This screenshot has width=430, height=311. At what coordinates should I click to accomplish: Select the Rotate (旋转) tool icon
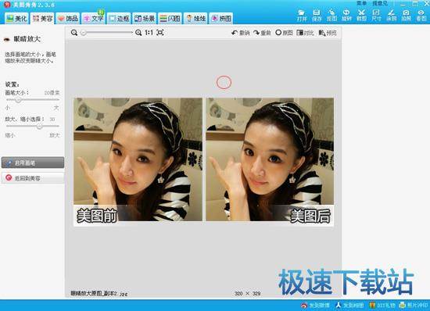346,16
